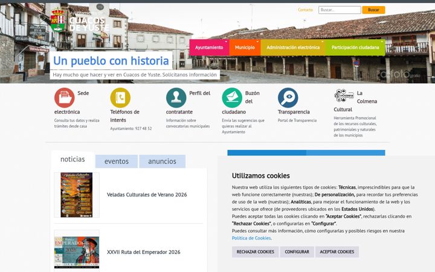The height and width of the screenshot is (272, 435).
Task: Switch to the anuncios tab
Action: 163,161
